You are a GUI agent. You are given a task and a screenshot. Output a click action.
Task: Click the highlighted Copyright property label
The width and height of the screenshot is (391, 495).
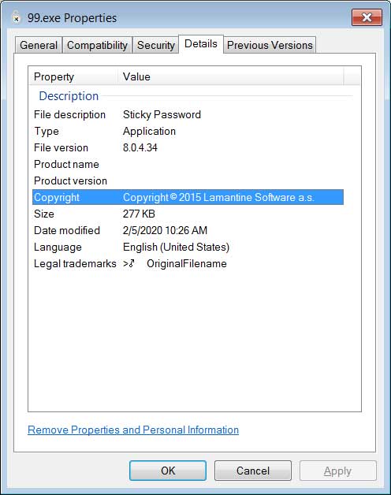pos(57,197)
